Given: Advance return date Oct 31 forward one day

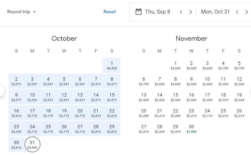Looking at the screenshot, I should coord(246,12).
